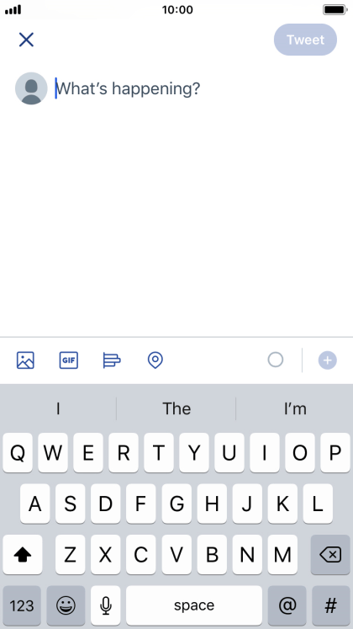Start dictation with microphone key
Image resolution: width=353 pixels, height=629 pixels.
tap(106, 605)
